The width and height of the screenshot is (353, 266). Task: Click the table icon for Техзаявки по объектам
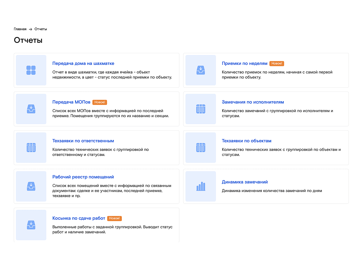point(200,148)
